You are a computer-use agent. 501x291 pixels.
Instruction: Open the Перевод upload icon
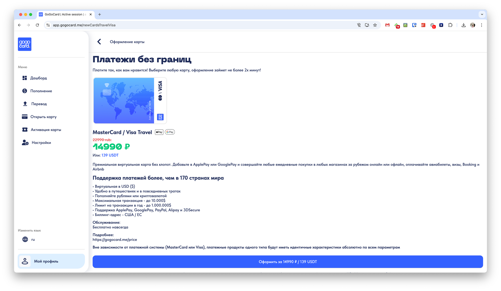[x=25, y=104]
